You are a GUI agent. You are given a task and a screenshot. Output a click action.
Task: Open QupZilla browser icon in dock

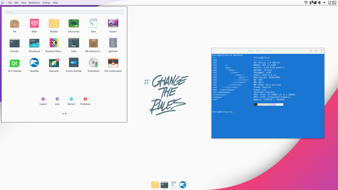183,185
